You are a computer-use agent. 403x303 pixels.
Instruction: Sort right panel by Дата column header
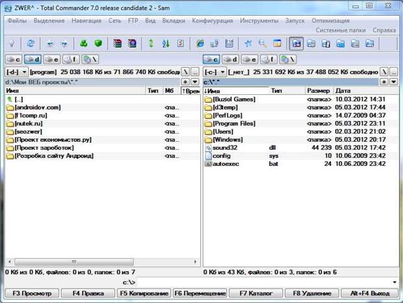point(366,91)
